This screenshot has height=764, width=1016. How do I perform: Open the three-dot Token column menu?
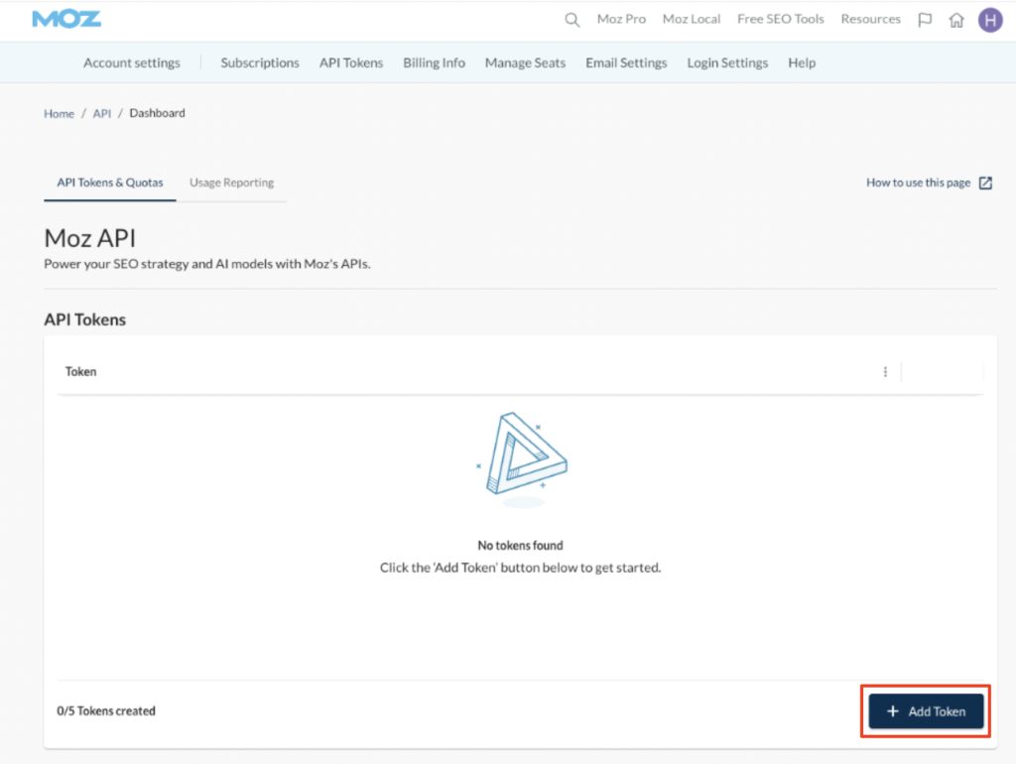coord(885,372)
